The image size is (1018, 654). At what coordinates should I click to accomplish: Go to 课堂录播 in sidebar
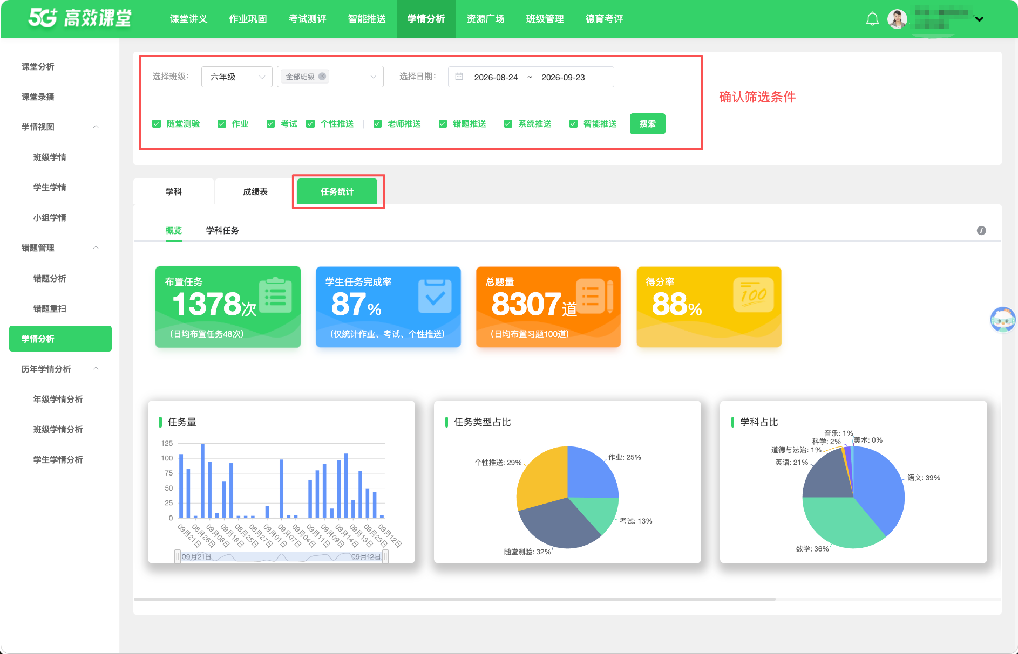pos(38,97)
